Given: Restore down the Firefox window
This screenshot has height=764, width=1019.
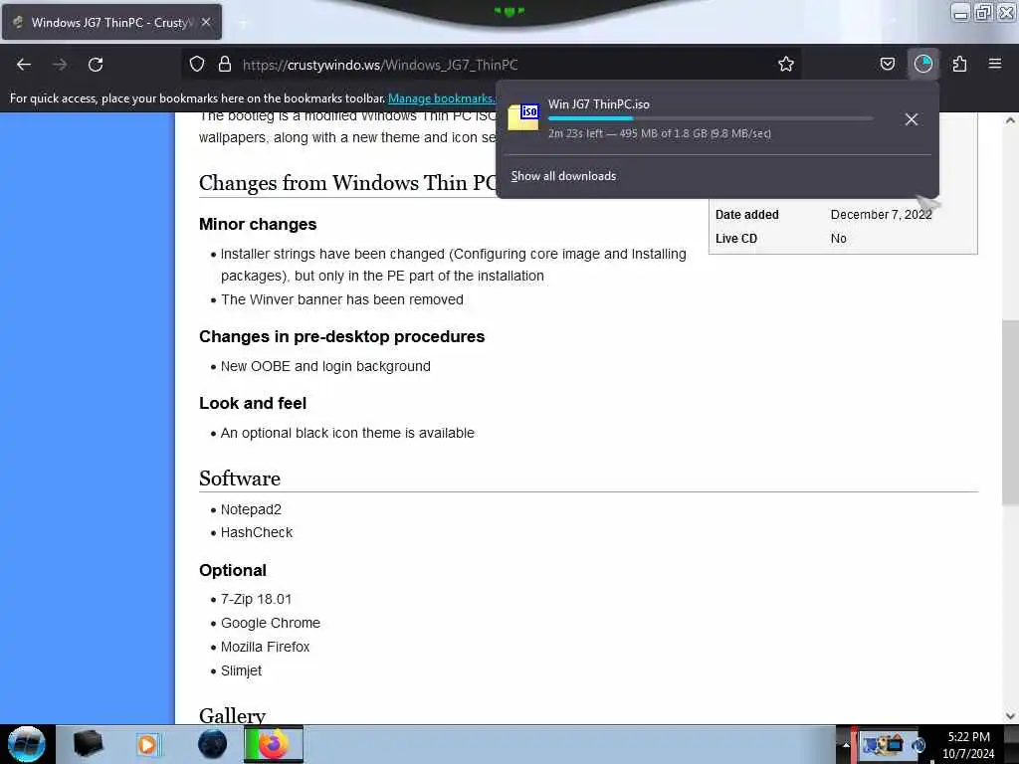Looking at the screenshot, I should click(983, 12).
